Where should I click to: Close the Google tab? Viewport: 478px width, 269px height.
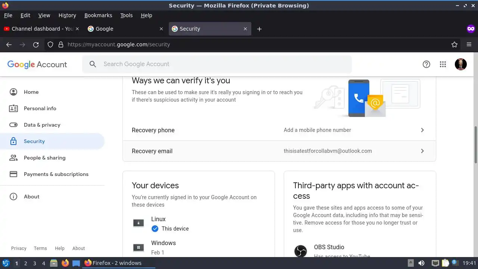(x=161, y=29)
